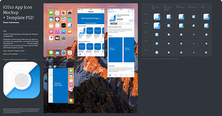The height and width of the screenshot is (116, 222).
Task: Select the App icon row iPad Pro icon
Action: pos(207,17)
